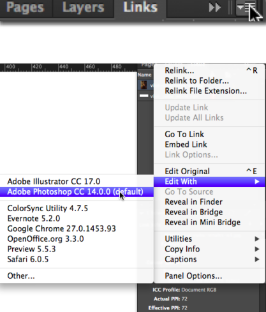
Task: Select Reveal in Finder
Action: (x=209, y=202)
